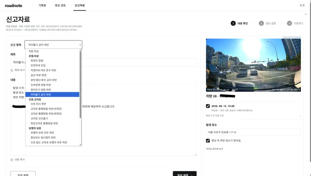The image size is (311, 176).
Task: Click the dropdown list scrollbar thumb
Action: tap(80, 85)
